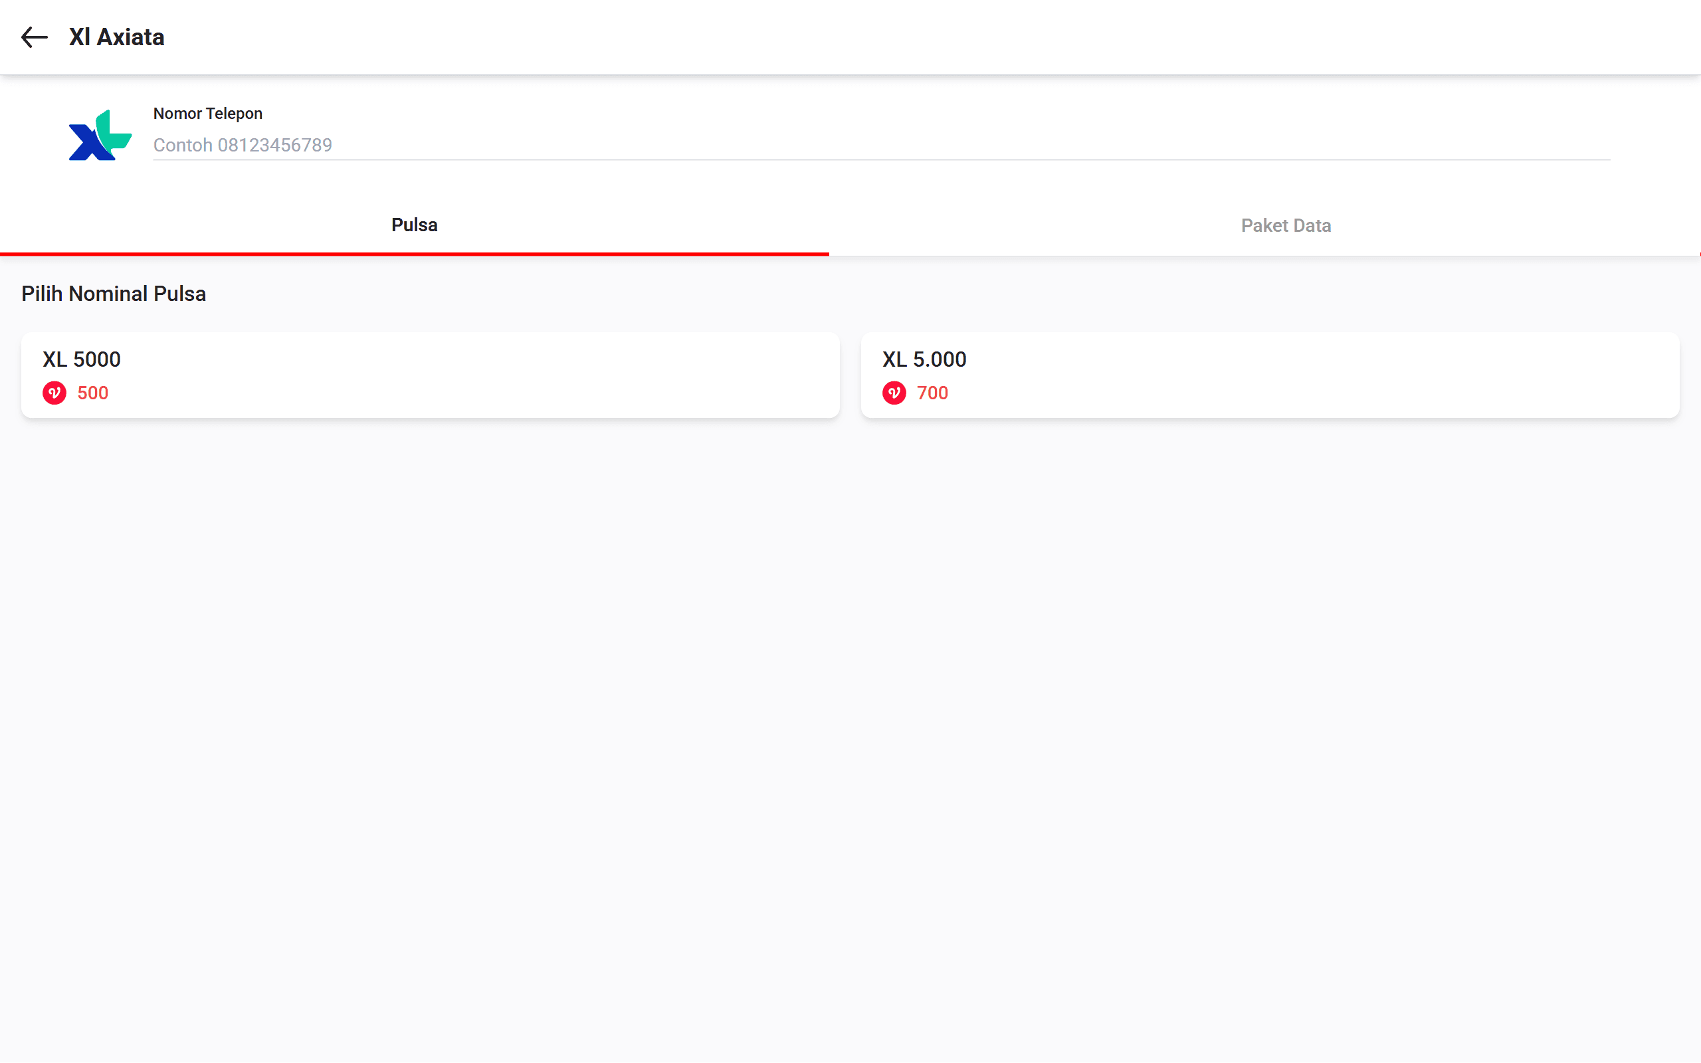This screenshot has width=1701, height=1063.
Task: Click the XL 5.000 card title text
Action: [x=924, y=359]
